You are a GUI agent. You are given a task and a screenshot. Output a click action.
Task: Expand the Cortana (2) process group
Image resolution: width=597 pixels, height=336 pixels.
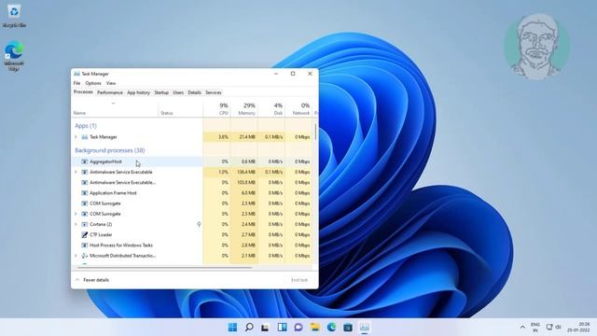76,224
